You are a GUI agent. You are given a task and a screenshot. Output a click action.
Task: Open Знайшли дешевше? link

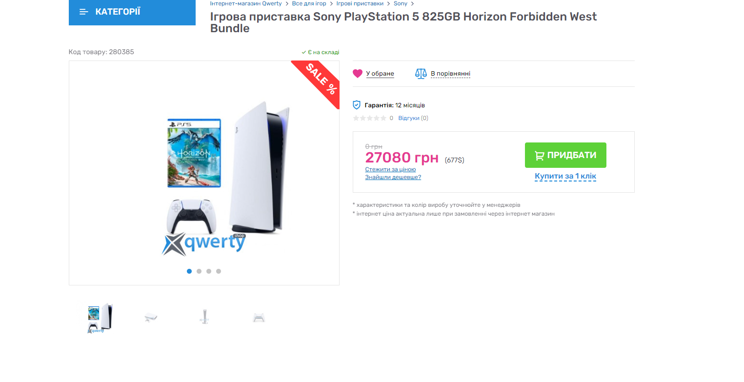tap(393, 177)
